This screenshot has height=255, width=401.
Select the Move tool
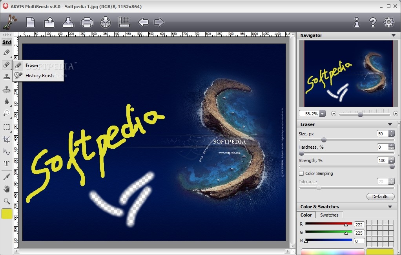pos(7,151)
